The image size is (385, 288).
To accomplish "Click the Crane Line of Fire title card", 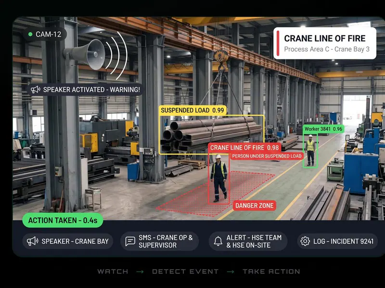I will pyautogui.click(x=324, y=43).
